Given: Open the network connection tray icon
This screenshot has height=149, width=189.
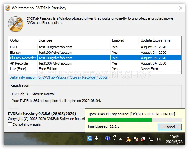Looking at the screenshot, I should pos(151,139).
